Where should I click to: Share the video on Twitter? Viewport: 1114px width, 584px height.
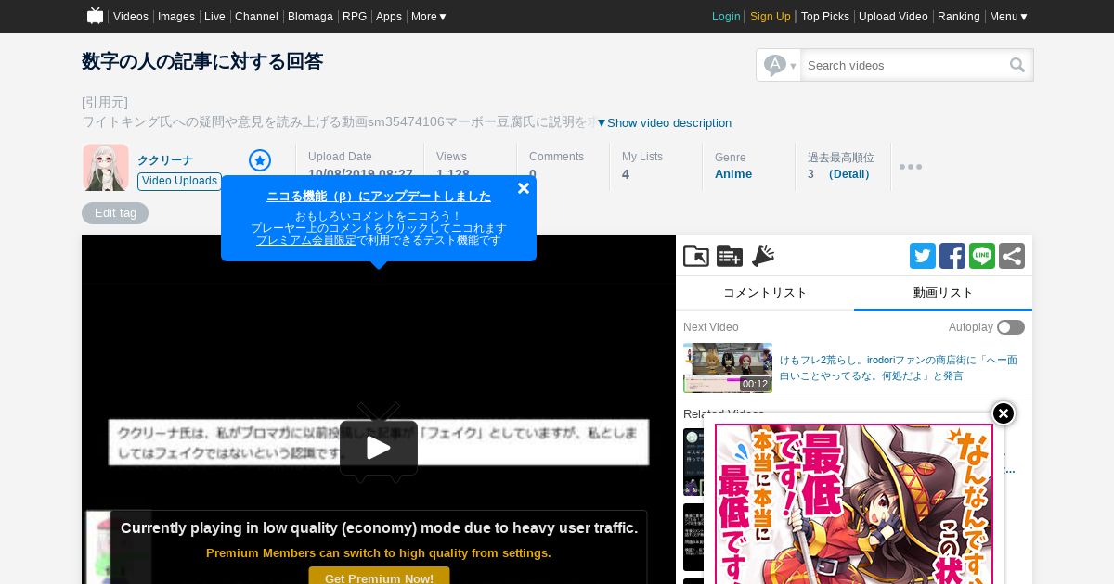[x=923, y=256]
